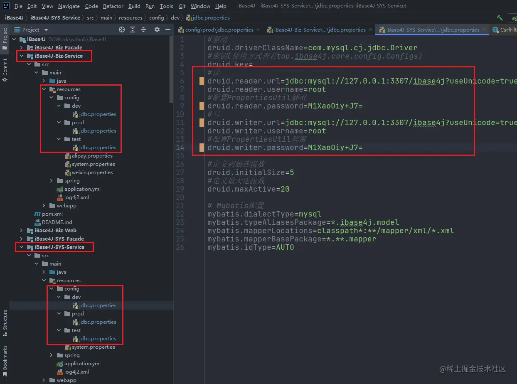Click change marker beside line 14 in gutter
The height and width of the screenshot is (384, 517).
[202, 148]
